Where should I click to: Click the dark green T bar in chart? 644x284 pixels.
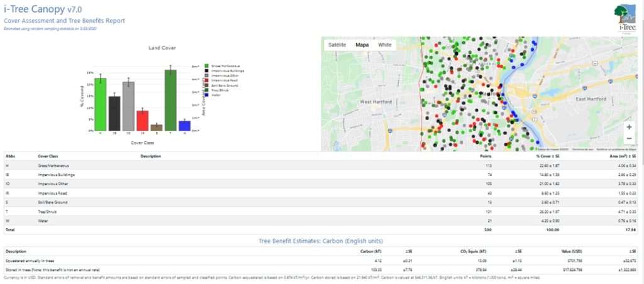pyautogui.click(x=170, y=100)
